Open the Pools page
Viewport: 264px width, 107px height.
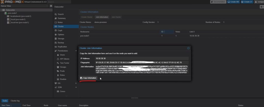tap(62, 71)
